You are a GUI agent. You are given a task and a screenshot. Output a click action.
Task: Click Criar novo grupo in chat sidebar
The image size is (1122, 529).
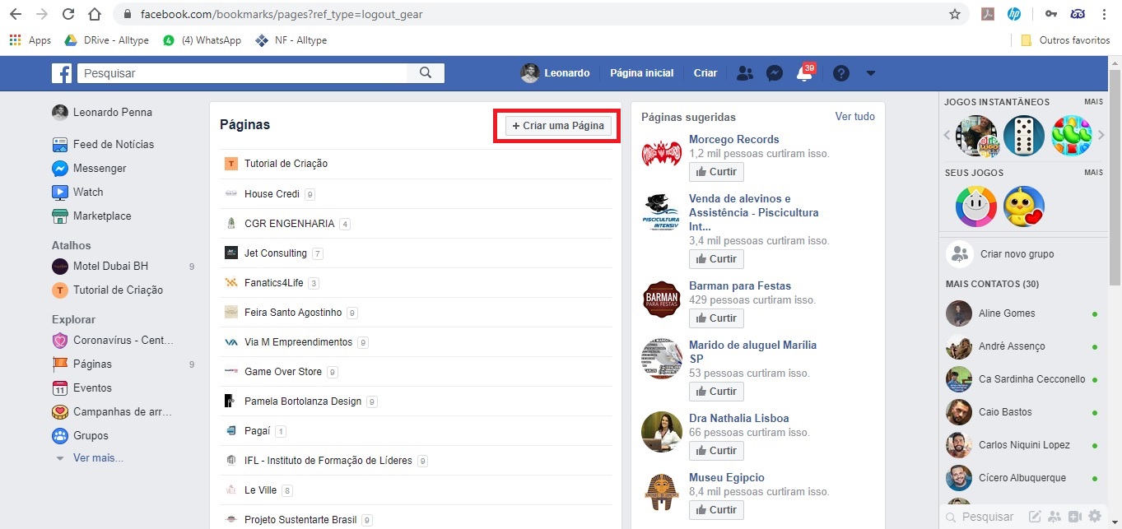[1017, 254]
